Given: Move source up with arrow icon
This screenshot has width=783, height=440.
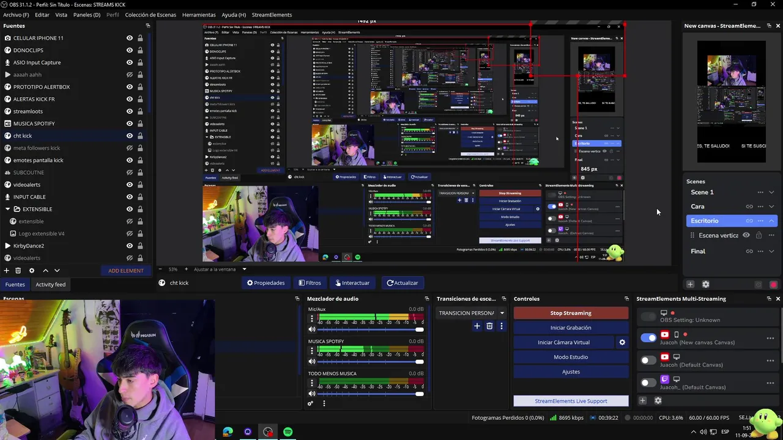Looking at the screenshot, I should coord(45,270).
